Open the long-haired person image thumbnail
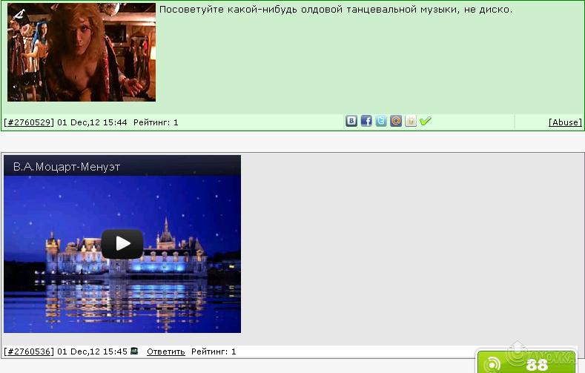 [82, 52]
